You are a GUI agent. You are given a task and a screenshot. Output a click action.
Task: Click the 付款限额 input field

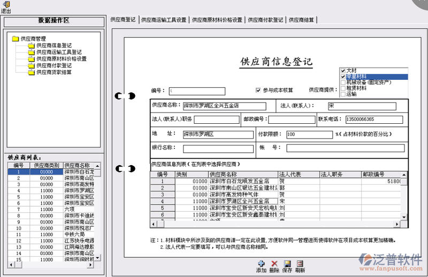pos(305,134)
